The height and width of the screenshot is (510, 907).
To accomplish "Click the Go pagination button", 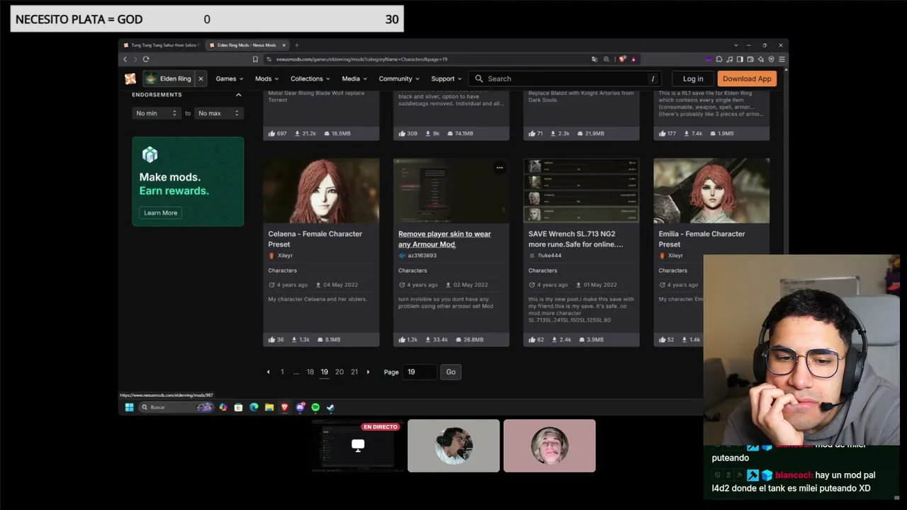I will click(x=451, y=372).
